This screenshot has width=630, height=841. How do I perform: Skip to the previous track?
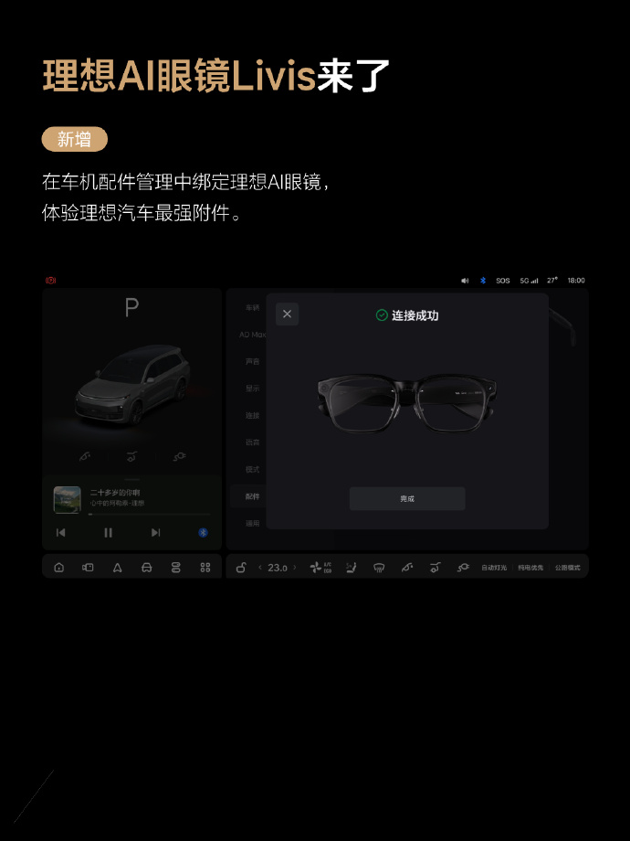click(x=60, y=533)
